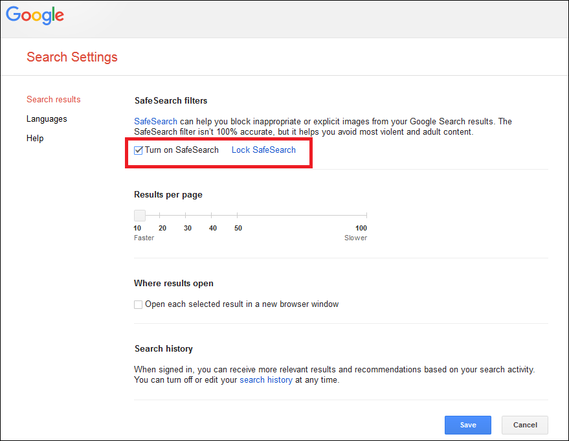Viewport: 569px width, 441px height.
Task: Open the SafeSearch help link
Action: [x=155, y=121]
